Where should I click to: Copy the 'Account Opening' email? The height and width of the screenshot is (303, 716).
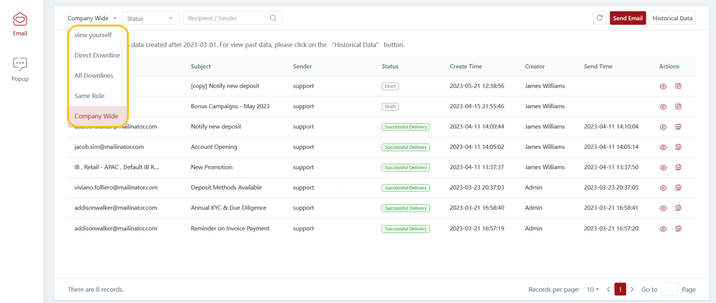[x=678, y=147]
